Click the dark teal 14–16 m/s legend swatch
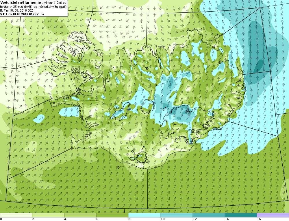This screenshot has height=221, width=289. tap(241, 215)
